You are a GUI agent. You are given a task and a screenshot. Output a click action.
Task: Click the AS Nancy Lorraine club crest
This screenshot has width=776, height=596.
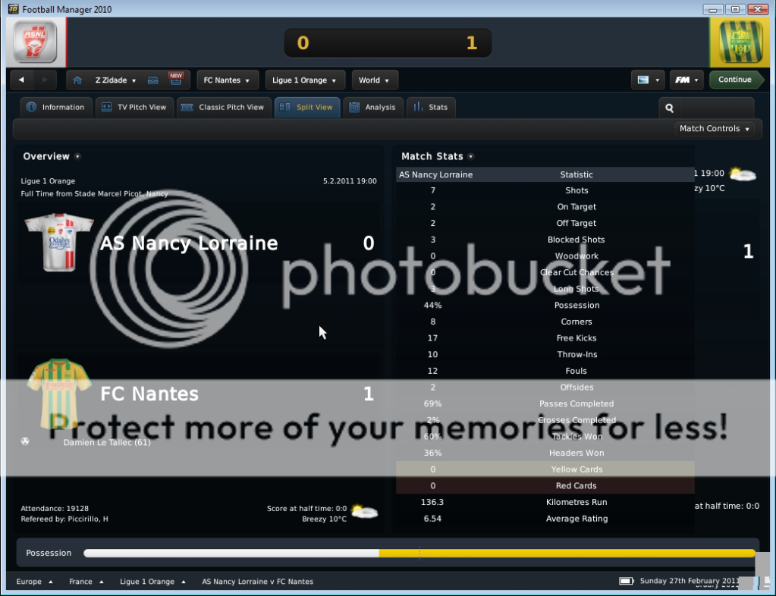tap(35, 42)
